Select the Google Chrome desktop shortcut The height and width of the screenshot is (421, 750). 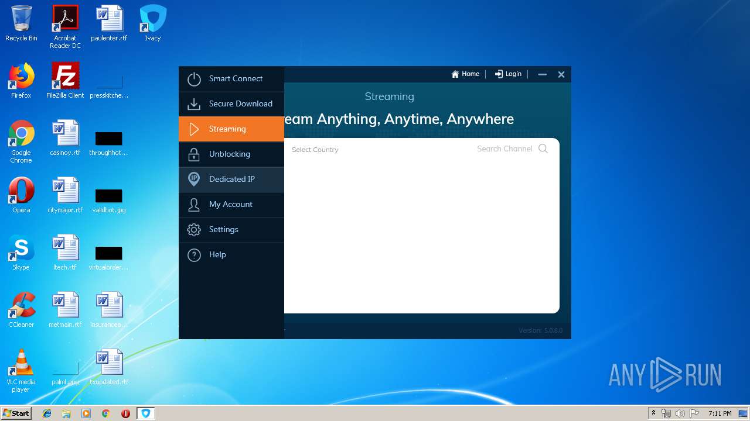(x=21, y=142)
